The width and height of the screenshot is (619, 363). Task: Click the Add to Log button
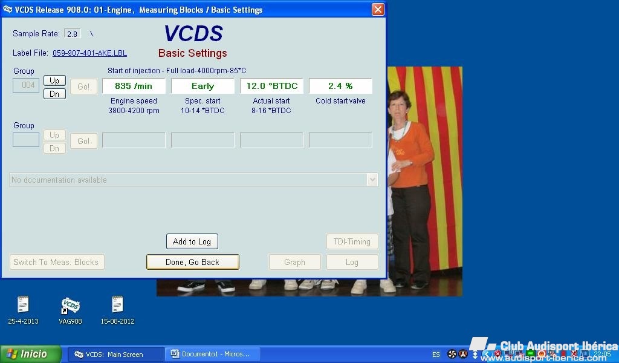(x=192, y=241)
